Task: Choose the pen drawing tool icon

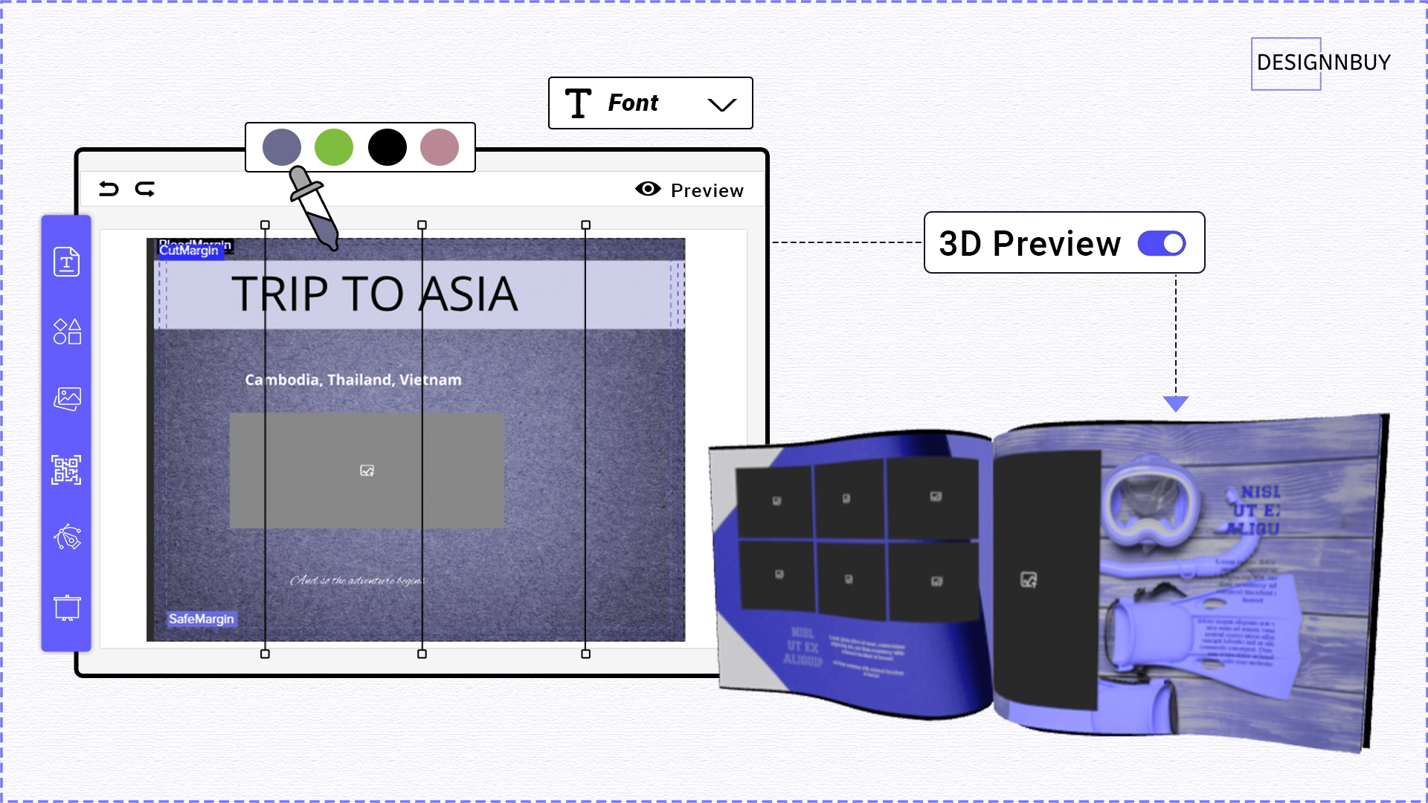Action: pyautogui.click(x=67, y=537)
